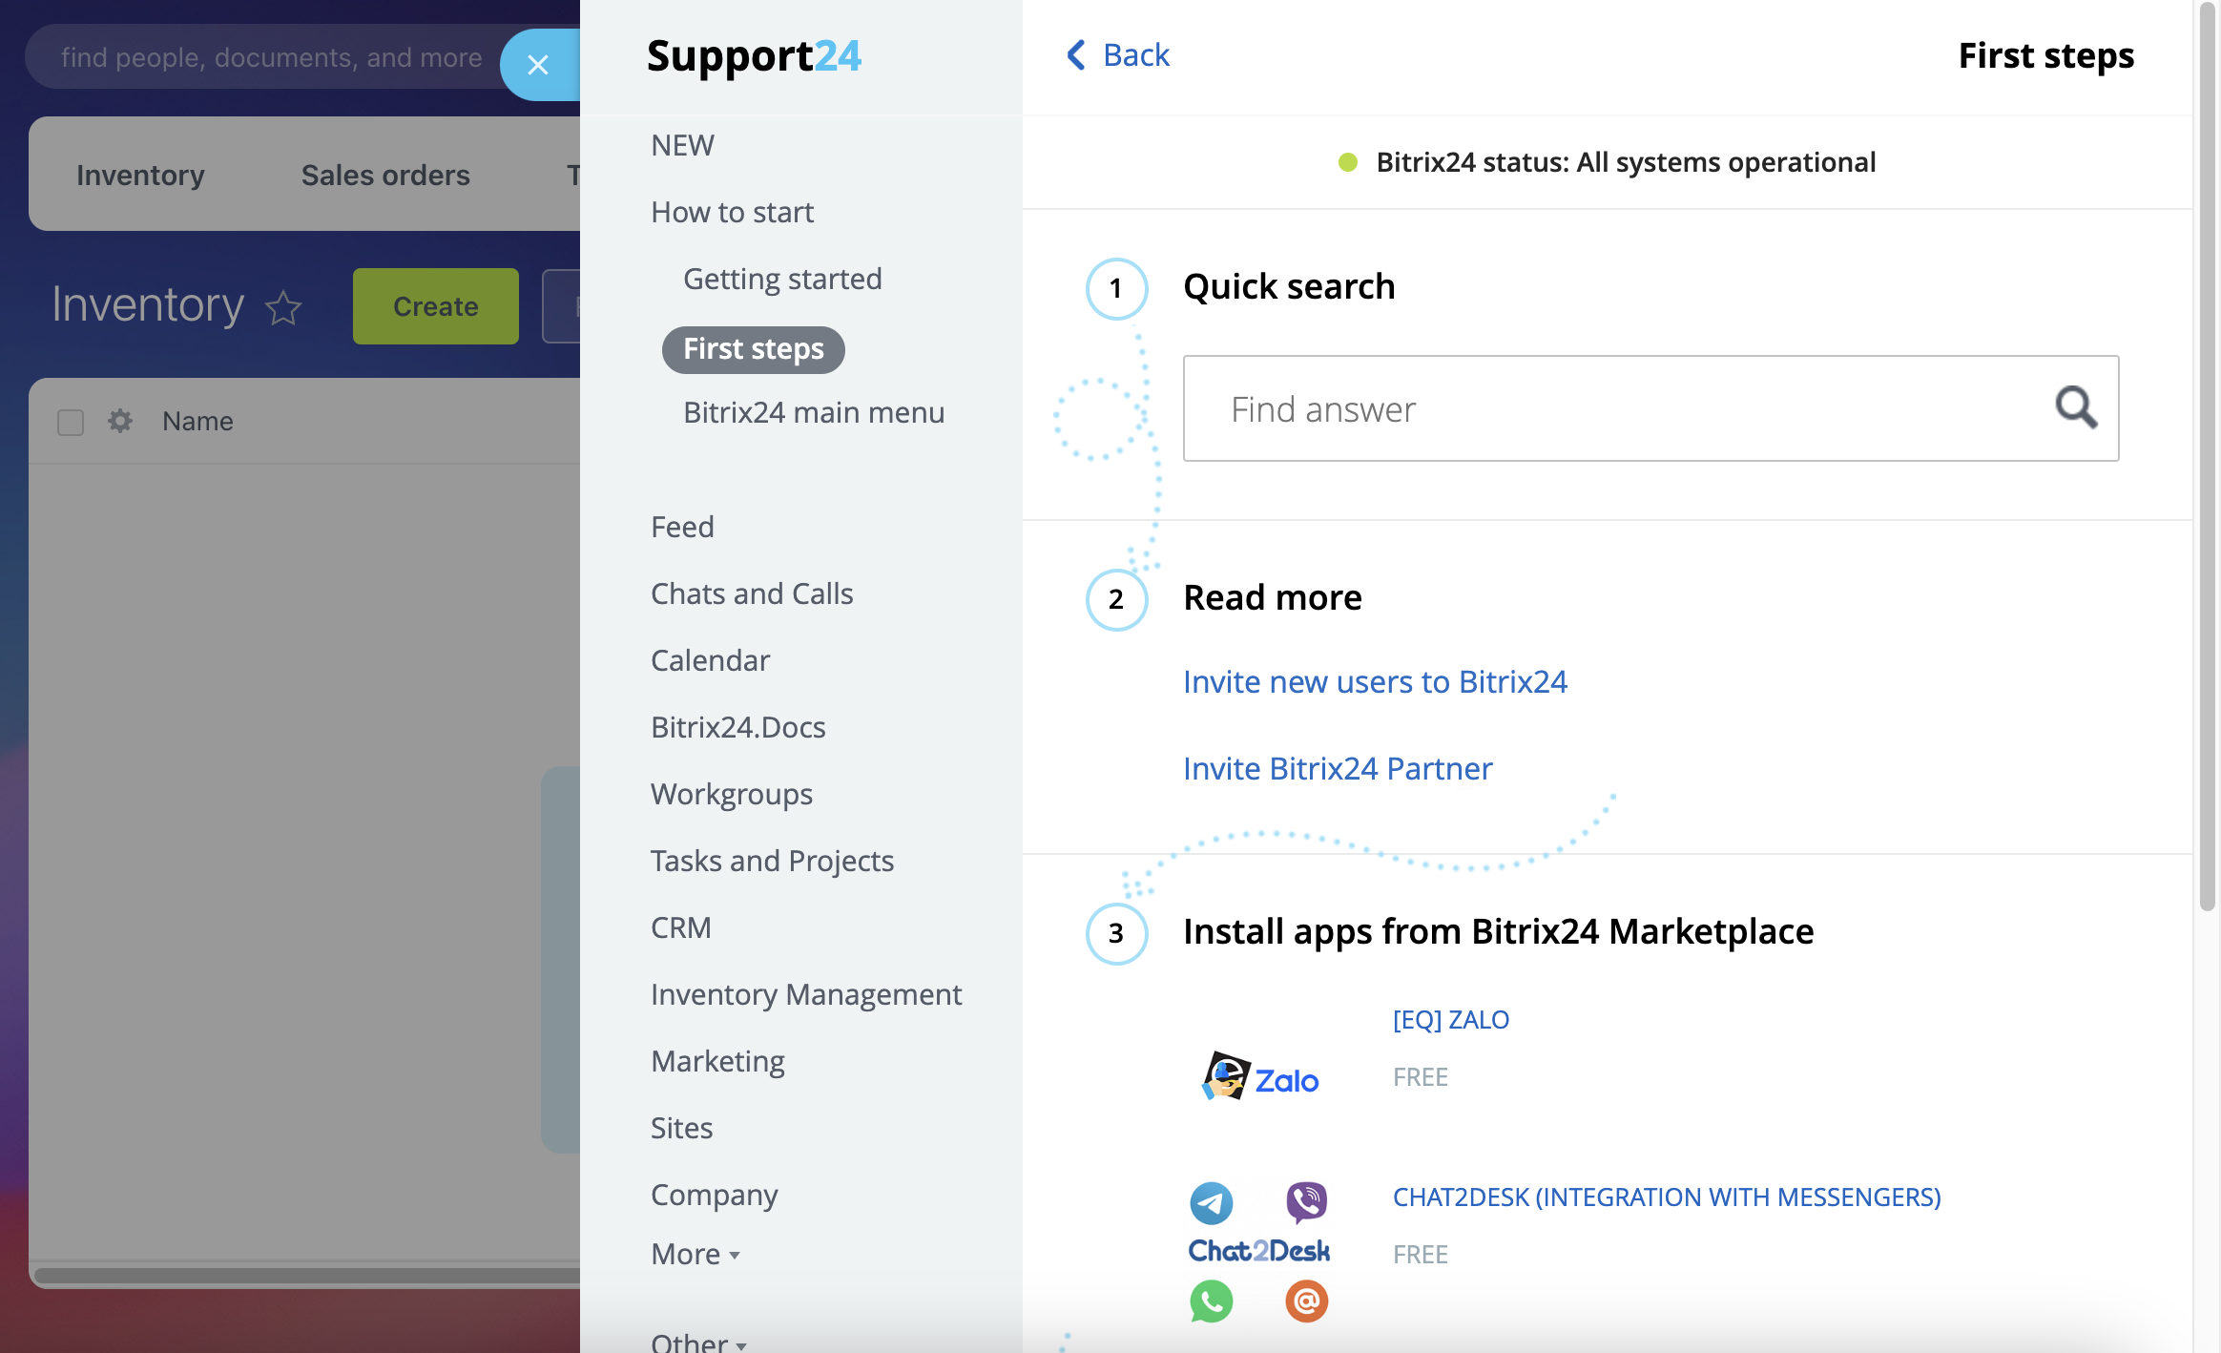Image resolution: width=2221 pixels, height=1353 pixels.
Task: Open the Invite new users to Bitrix24 link
Action: pos(1375,681)
